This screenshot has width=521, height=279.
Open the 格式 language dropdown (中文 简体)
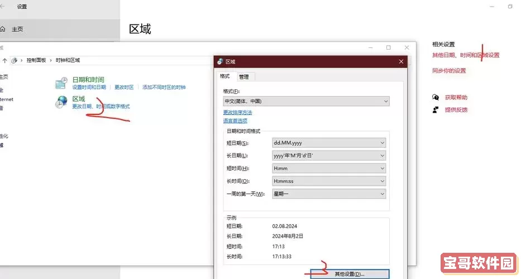[306, 102]
